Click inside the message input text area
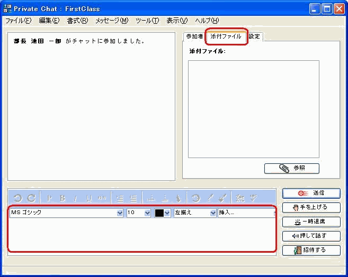This screenshot has height=277, width=348. (141, 234)
